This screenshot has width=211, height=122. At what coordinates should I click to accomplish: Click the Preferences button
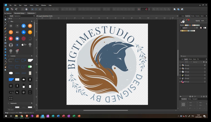click(31, 13)
